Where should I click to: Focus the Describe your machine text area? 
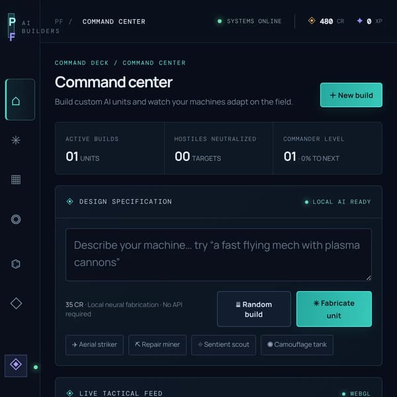coord(218,255)
